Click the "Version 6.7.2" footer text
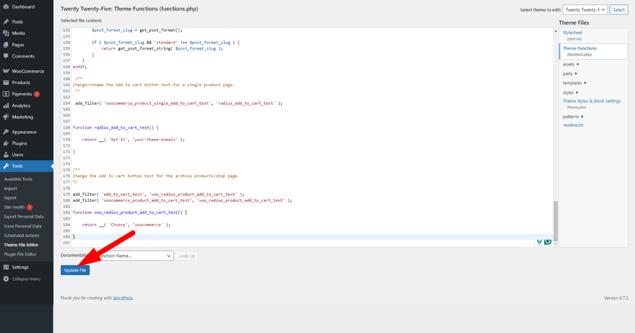Viewport: 635px width, 333px height. 616,298
